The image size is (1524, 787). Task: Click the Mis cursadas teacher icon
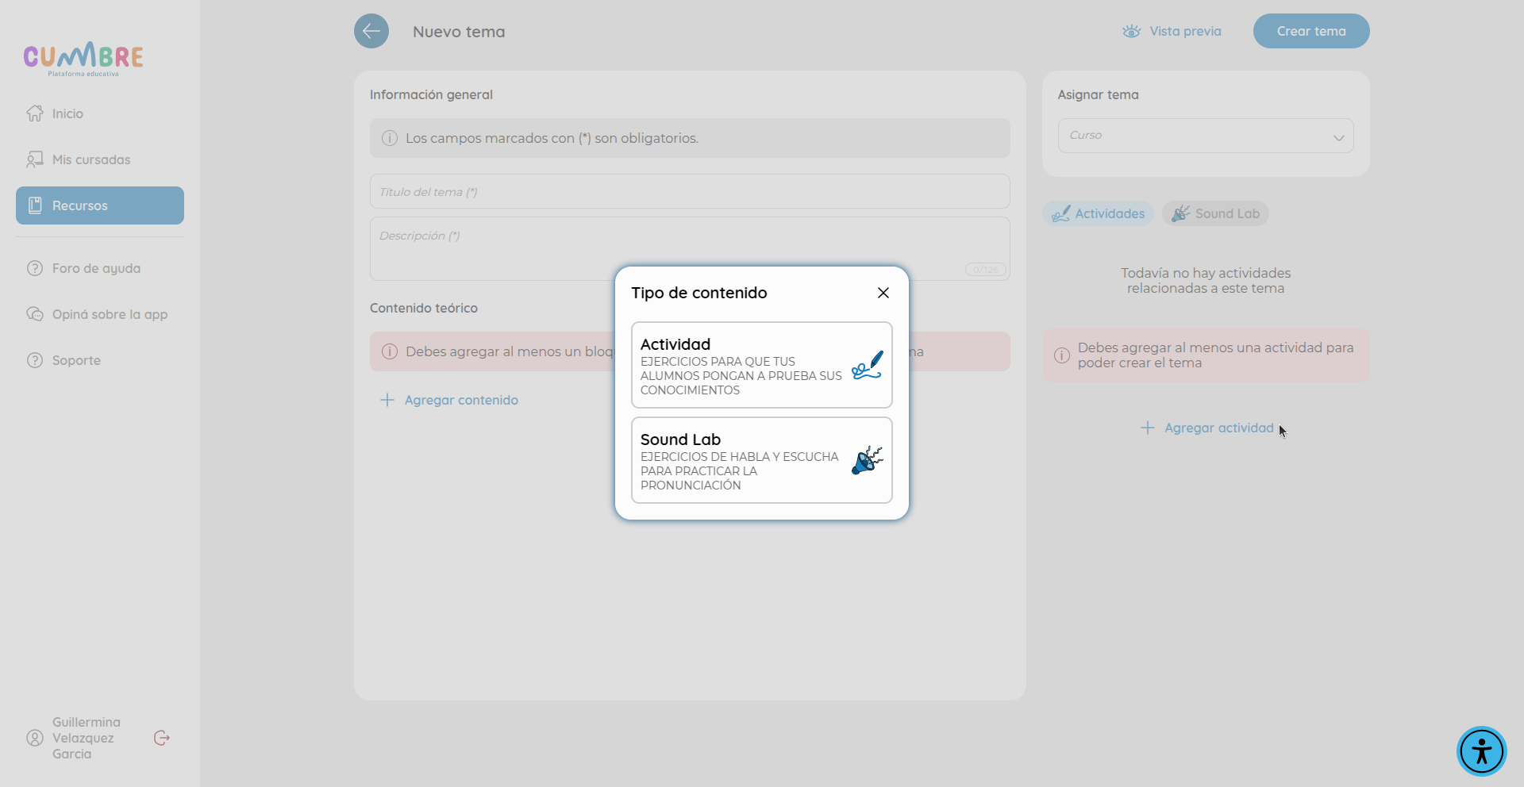point(35,159)
